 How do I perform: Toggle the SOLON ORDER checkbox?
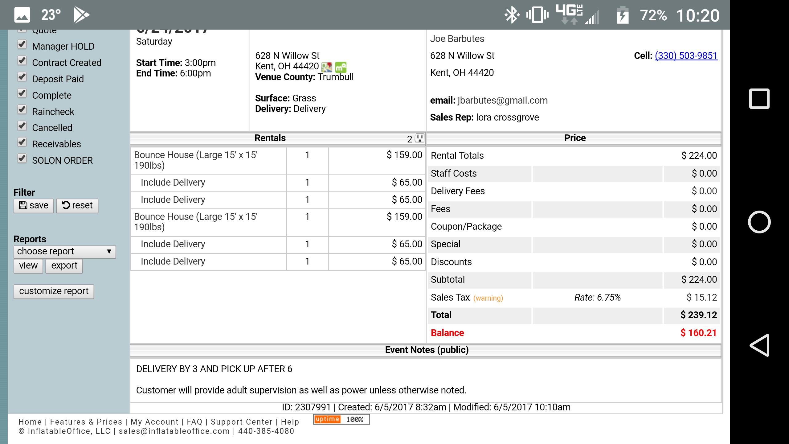click(x=22, y=158)
